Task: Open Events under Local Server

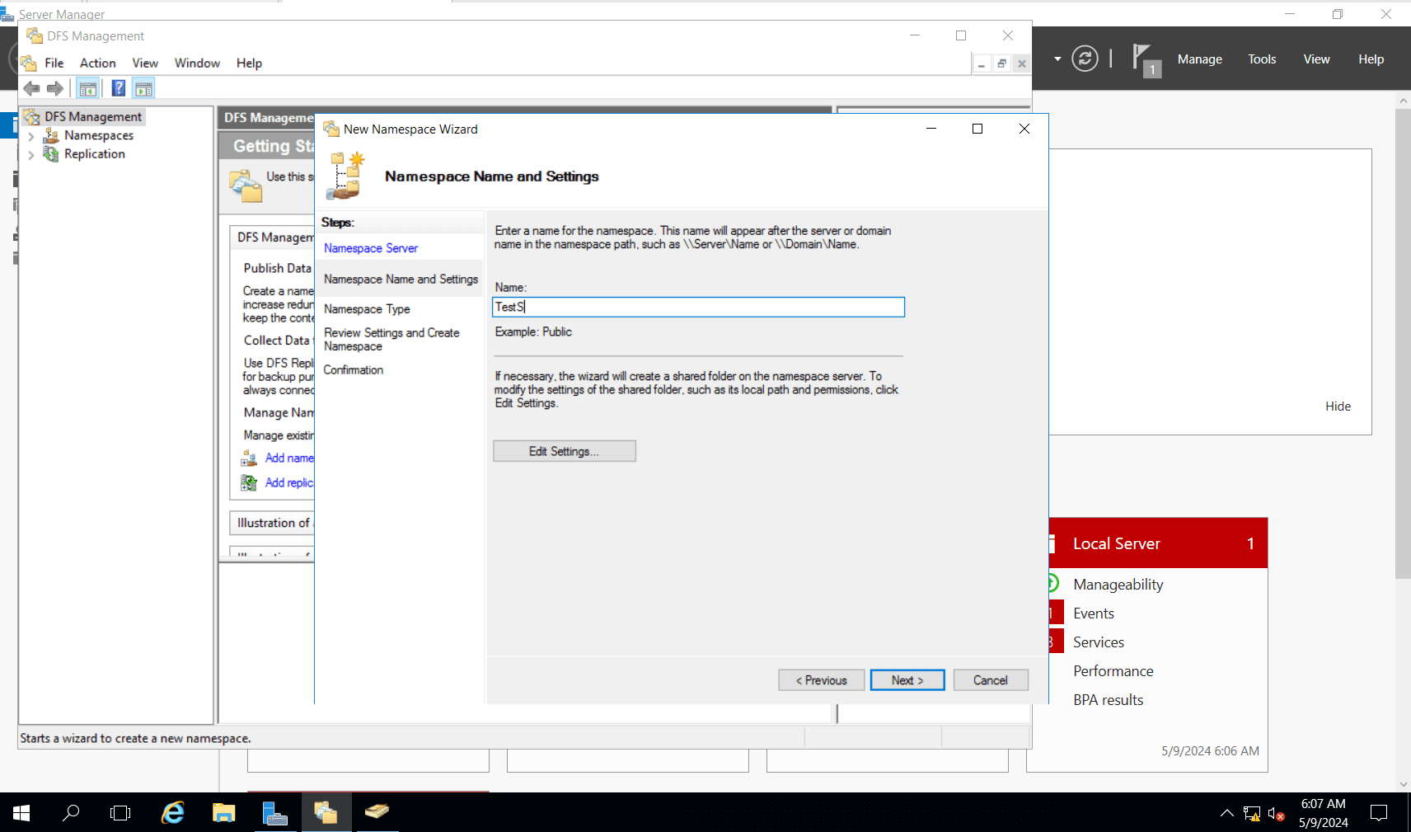Action: (x=1094, y=613)
